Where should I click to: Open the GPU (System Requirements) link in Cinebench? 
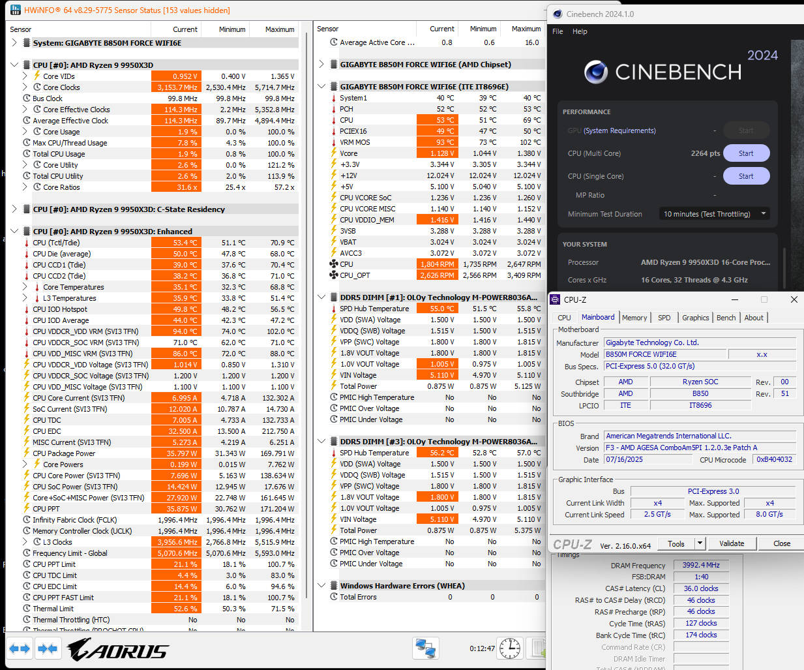[619, 130]
